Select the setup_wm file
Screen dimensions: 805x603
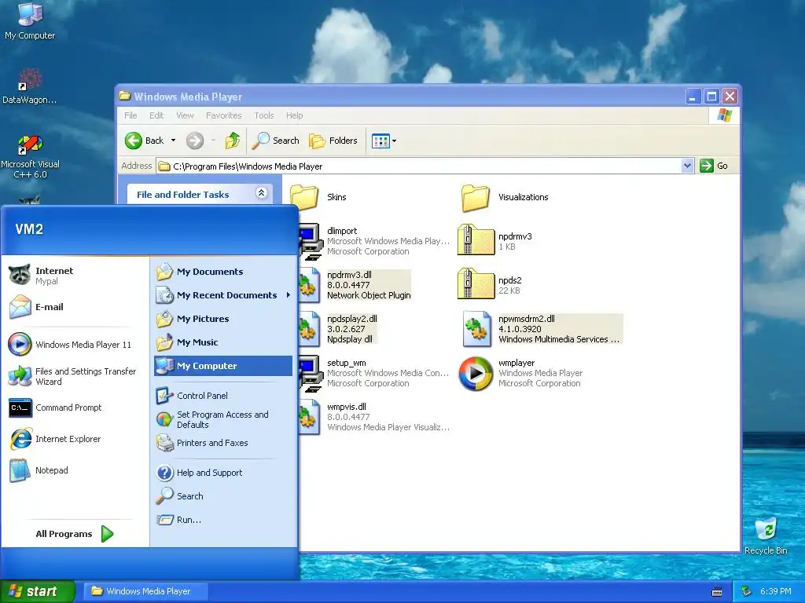(x=373, y=373)
